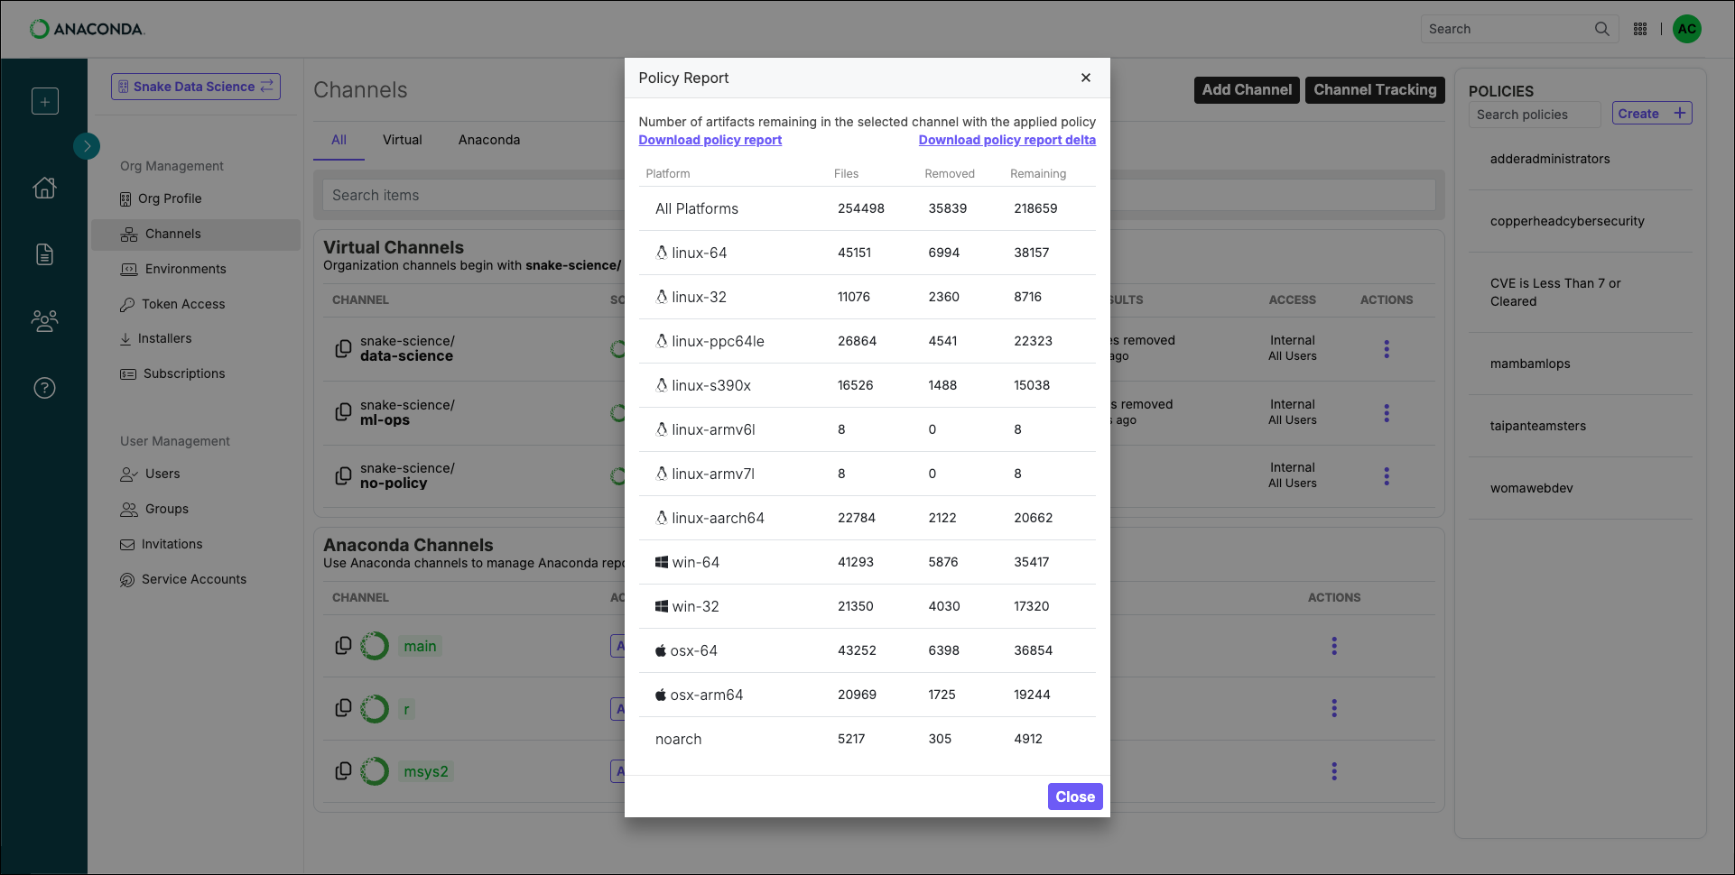1735x875 pixels.
Task: Open the home icon in left rail
Action: [x=44, y=188]
